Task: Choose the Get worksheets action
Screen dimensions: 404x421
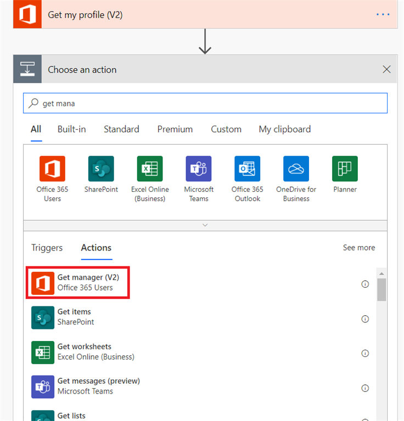Action: (199, 352)
